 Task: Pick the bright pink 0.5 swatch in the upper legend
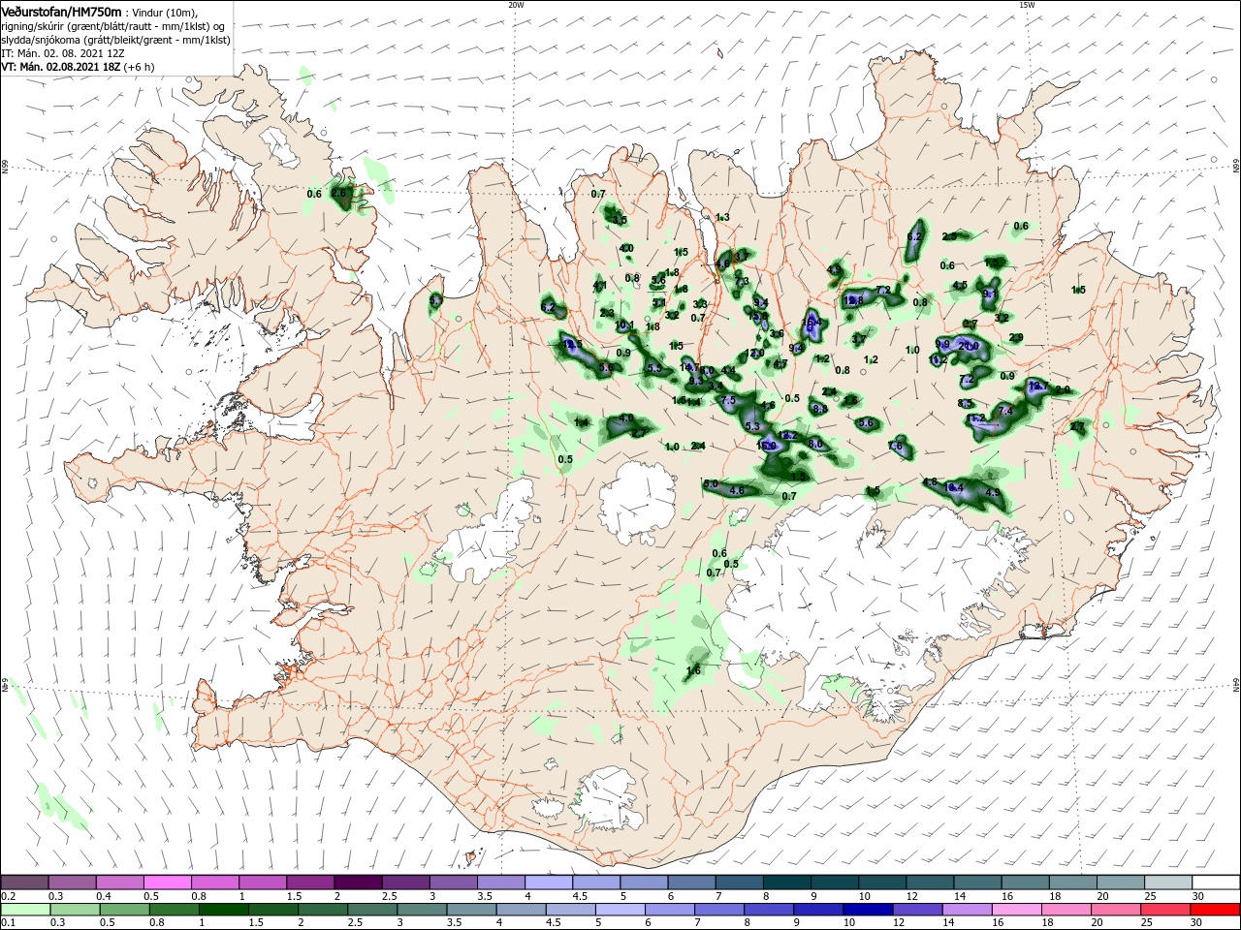tap(167, 883)
